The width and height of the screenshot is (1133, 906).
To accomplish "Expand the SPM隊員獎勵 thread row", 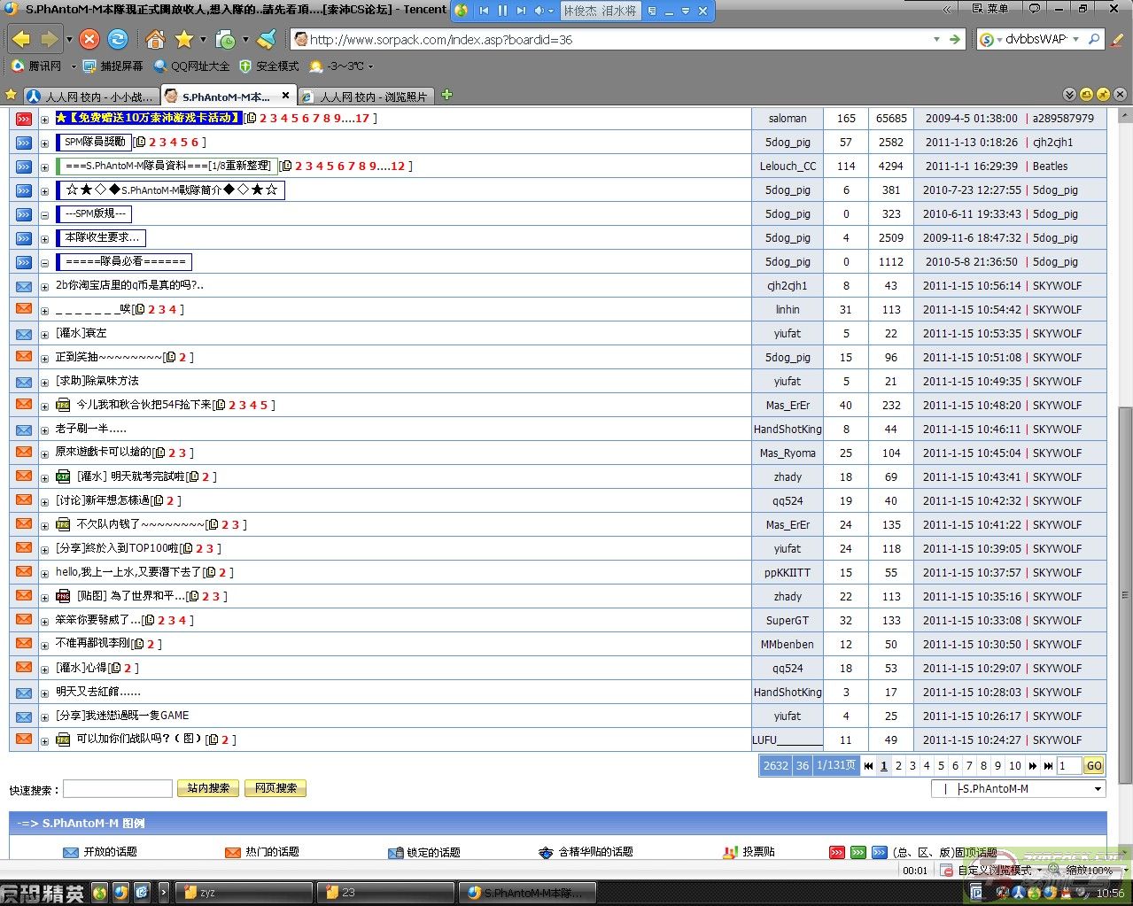I will point(44,143).
